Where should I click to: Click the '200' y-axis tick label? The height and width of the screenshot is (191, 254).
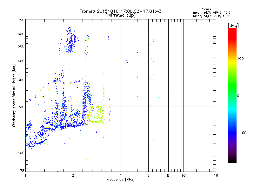(21, 107)
